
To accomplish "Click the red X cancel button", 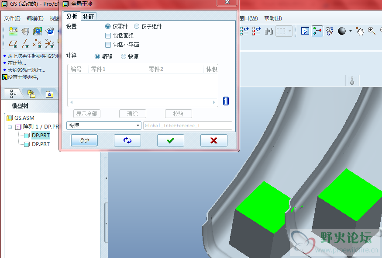I will click(214, 140).
